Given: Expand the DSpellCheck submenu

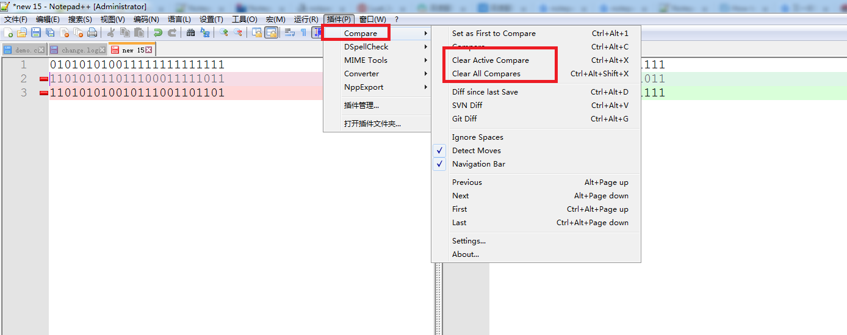Looking at the screenshot, I should coord(377,47).
